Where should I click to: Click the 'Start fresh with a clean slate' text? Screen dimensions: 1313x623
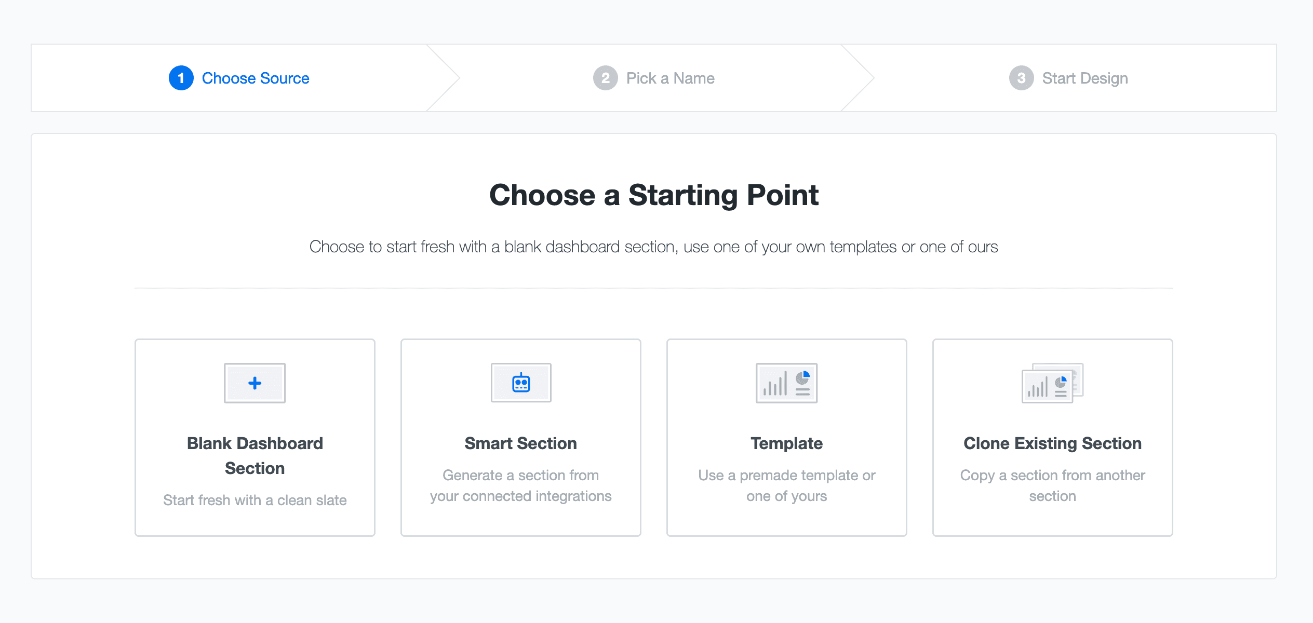click(254, 500)
